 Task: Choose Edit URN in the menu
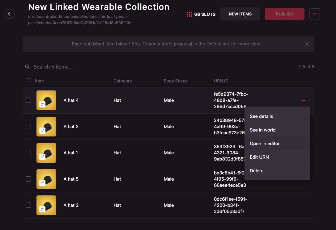[259, 157]
